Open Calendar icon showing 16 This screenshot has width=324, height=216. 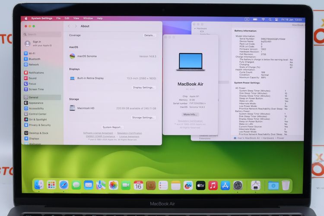point(138,185)
